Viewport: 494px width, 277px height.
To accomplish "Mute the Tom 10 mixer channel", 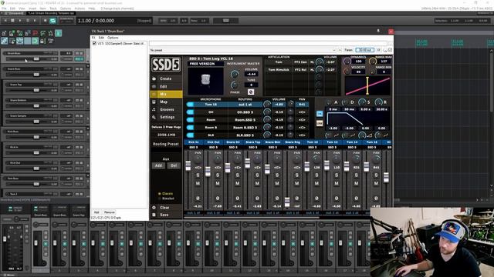I will coord(316,183).
